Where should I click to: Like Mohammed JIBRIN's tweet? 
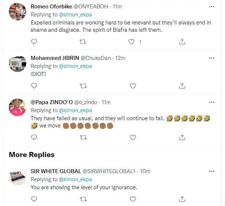coord(133,86)
